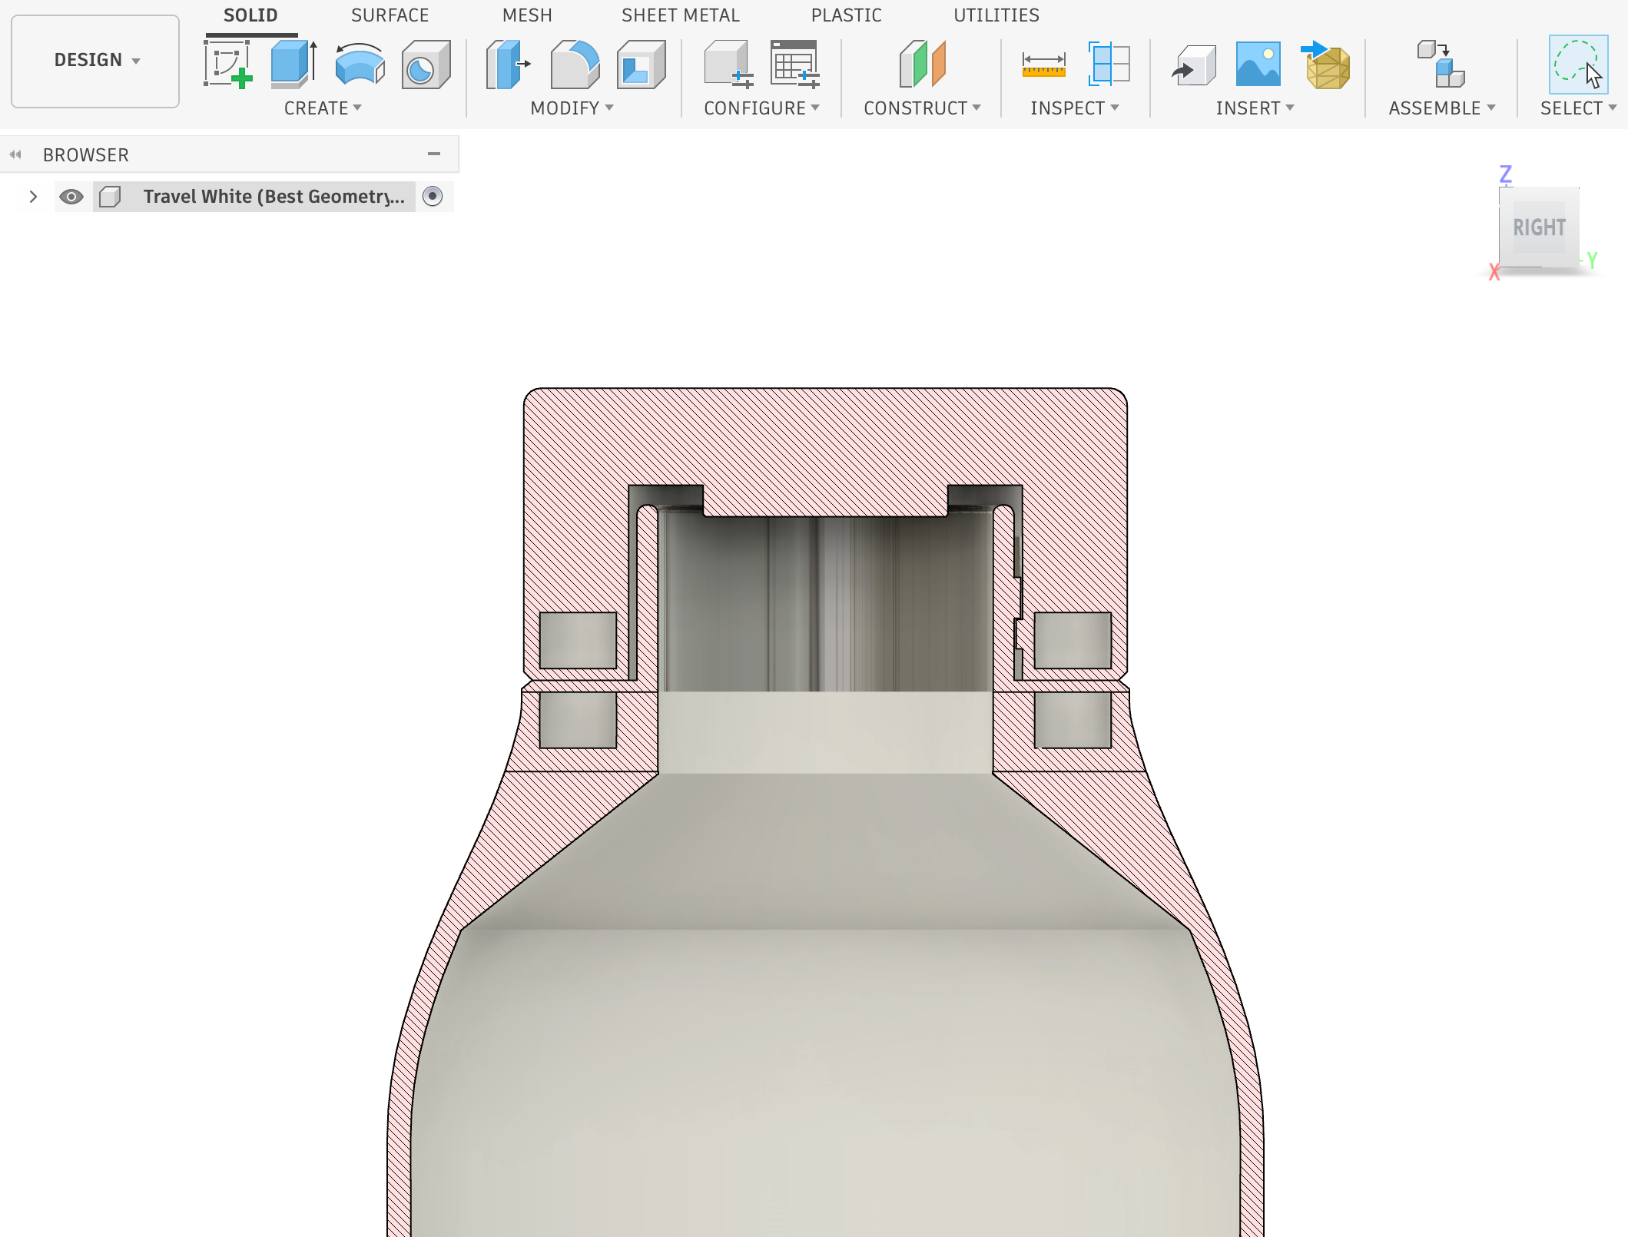The height and width of the screenshot is (1237, 1628).
Task: Click the Shell tool icon
Action: [x=640, y=65]
